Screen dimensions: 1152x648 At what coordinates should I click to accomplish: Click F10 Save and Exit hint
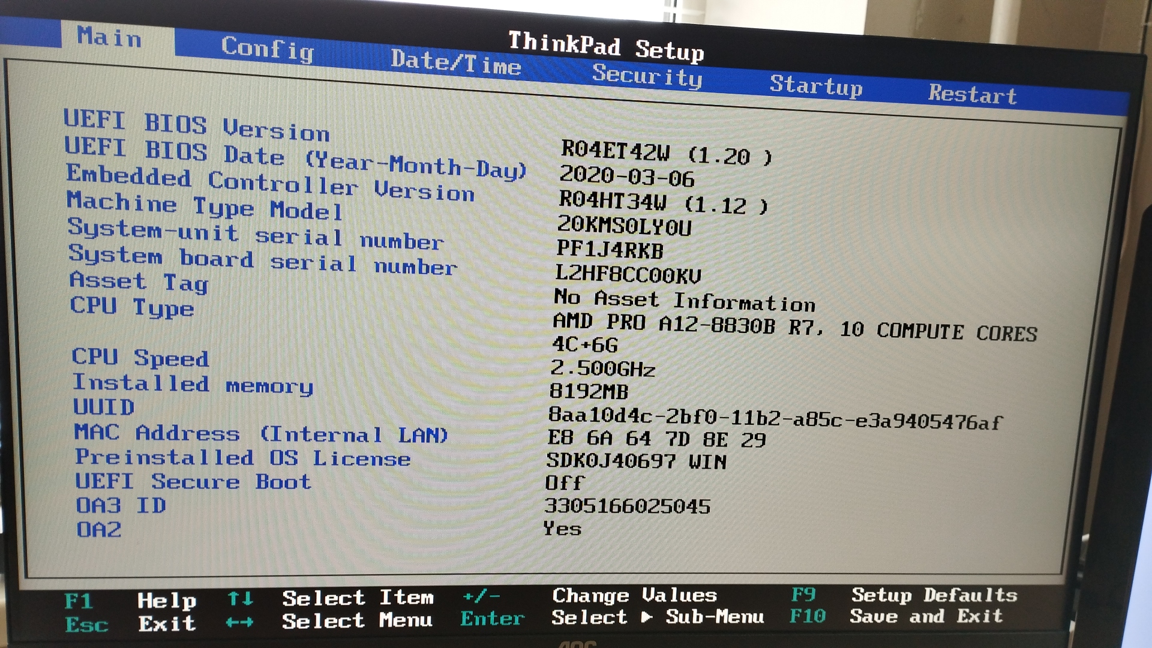[x=808, y=616]
